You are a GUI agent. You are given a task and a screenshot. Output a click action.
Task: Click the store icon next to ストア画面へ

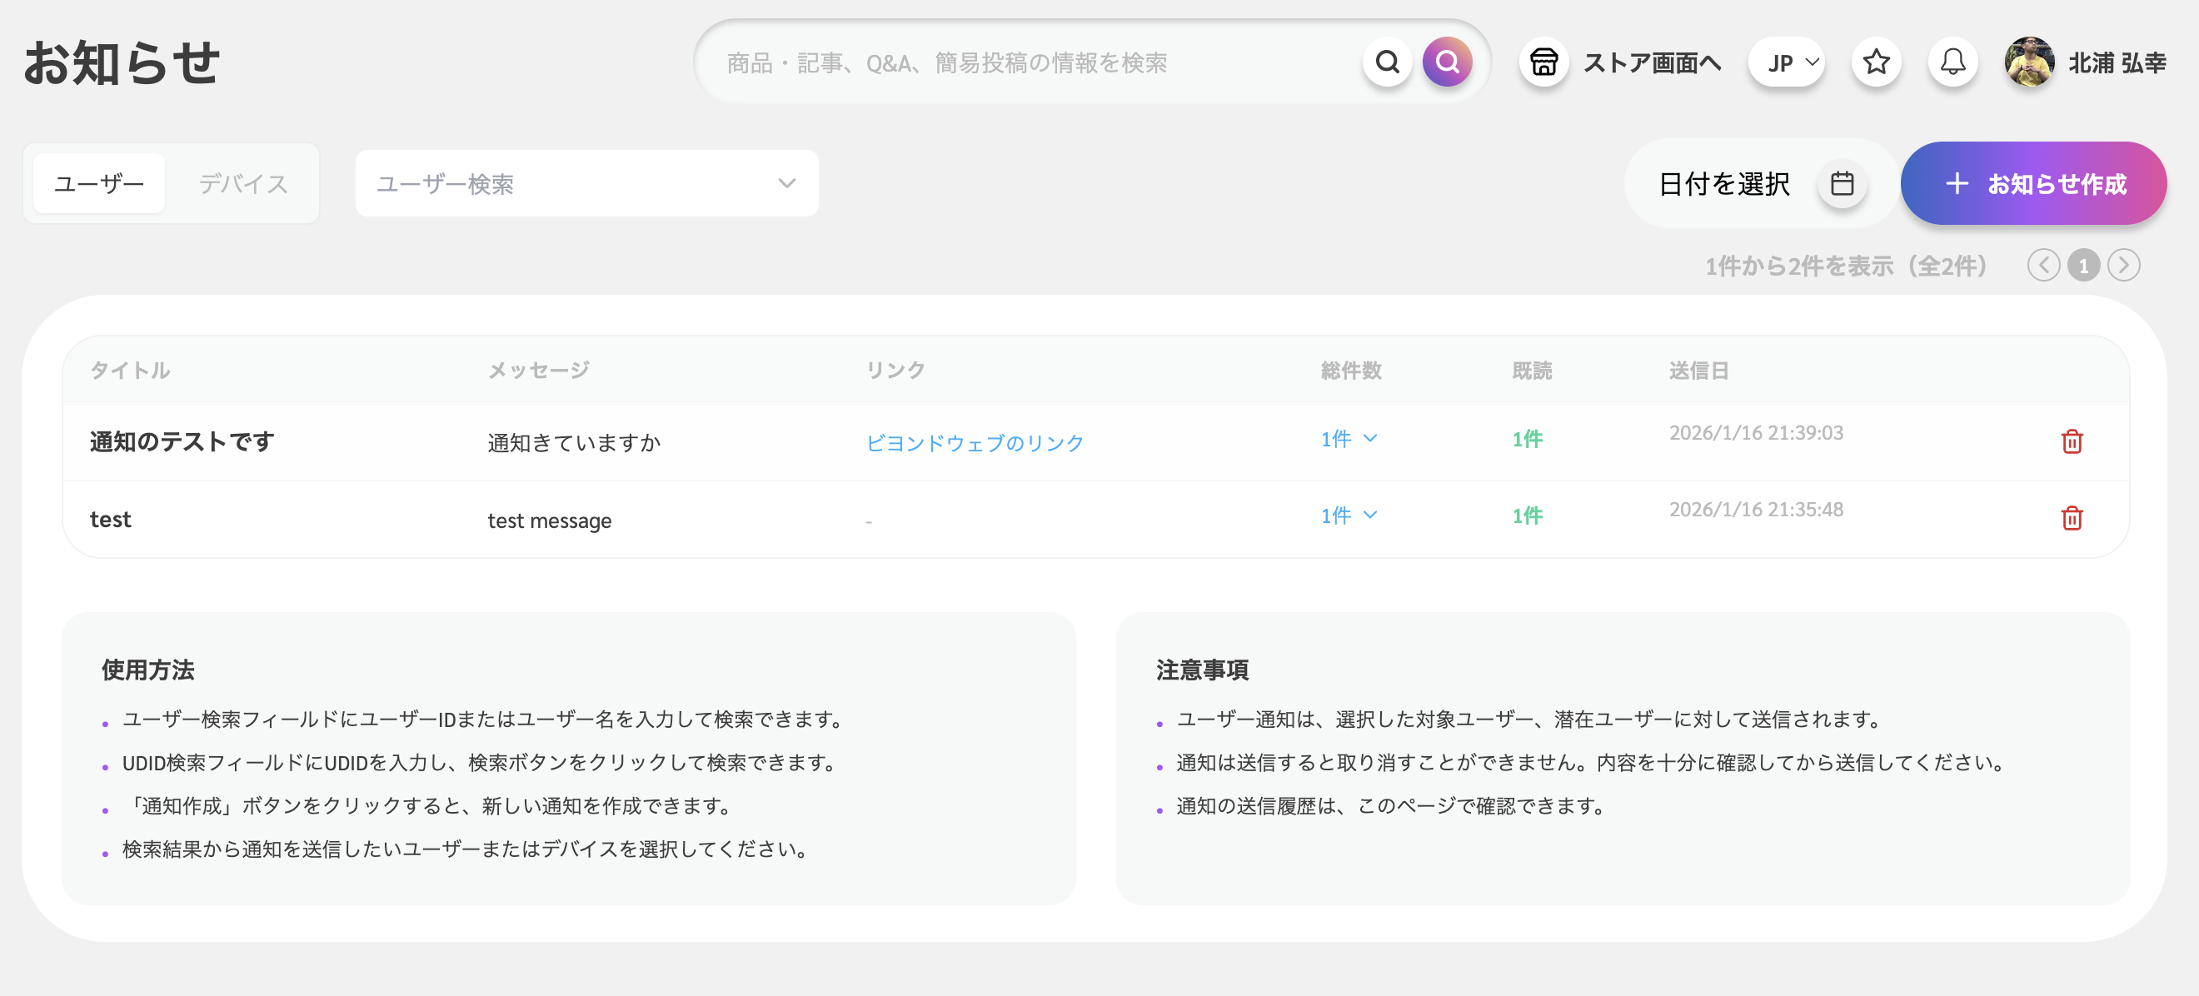tap(1543, 62)
